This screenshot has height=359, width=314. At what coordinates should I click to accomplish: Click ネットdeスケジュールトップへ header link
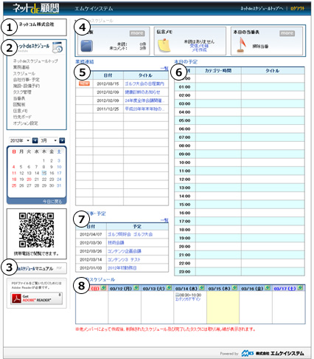coord(262,9)
